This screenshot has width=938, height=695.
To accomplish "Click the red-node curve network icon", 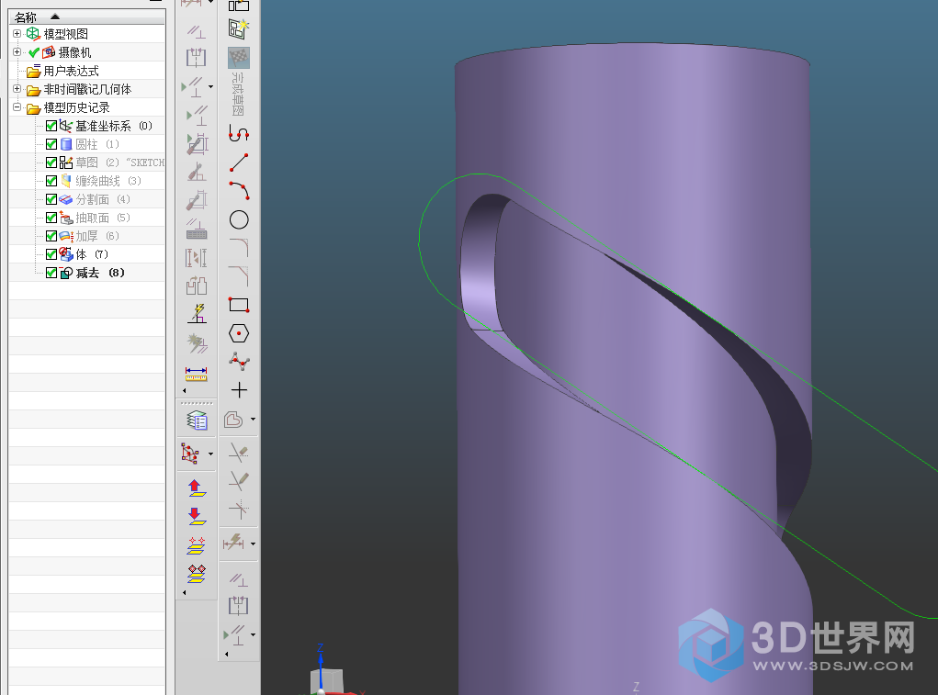I will (x=191, y=454).
